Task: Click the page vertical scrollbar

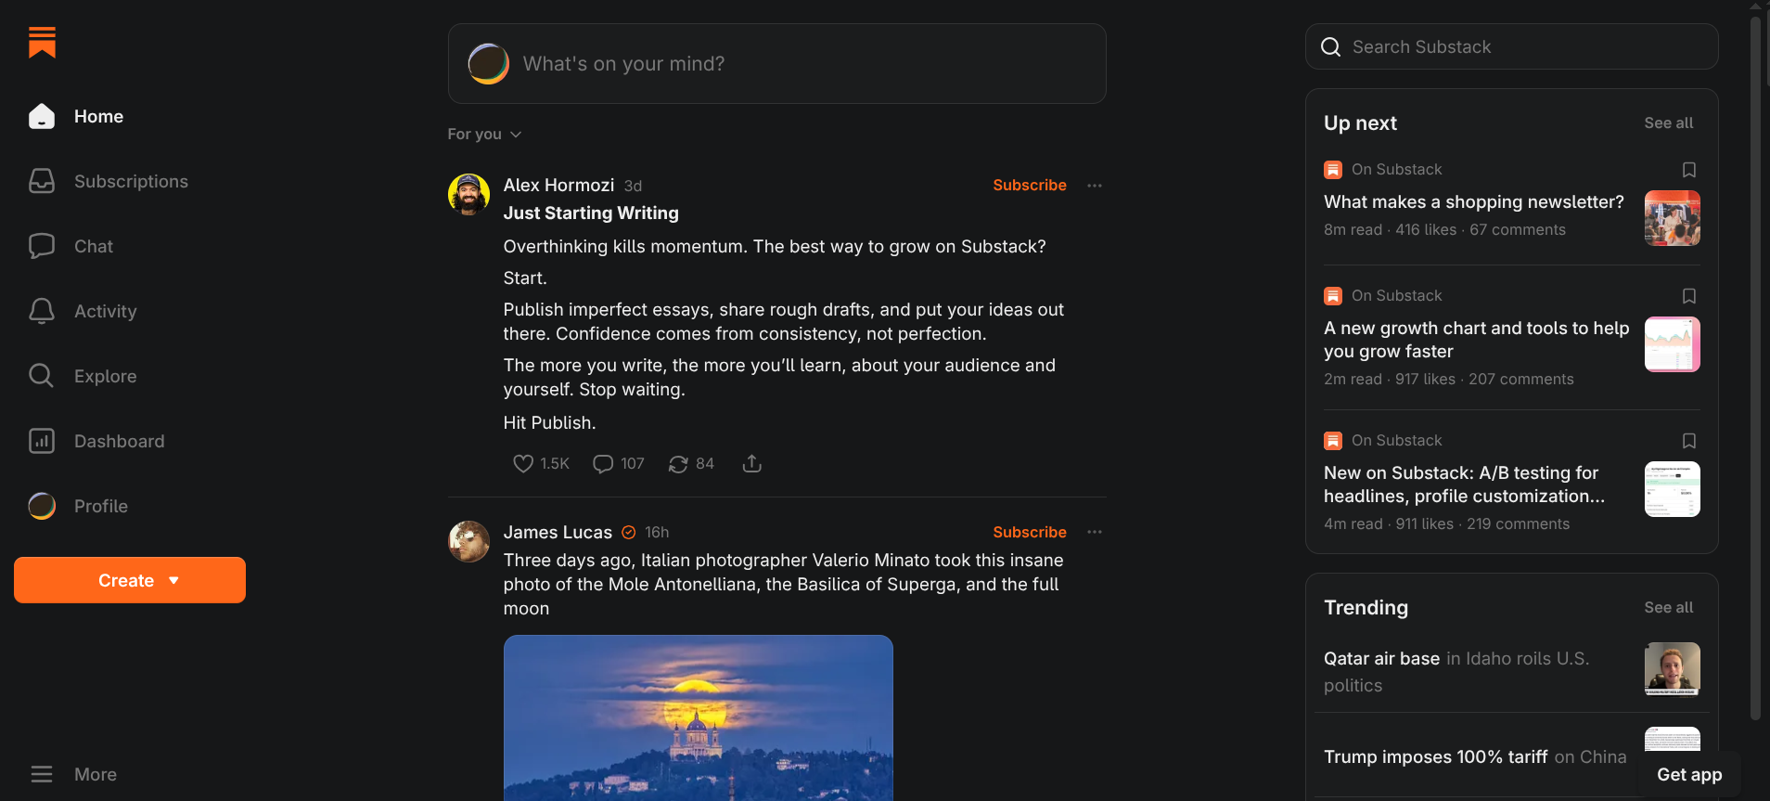Action: click(x=1755, y=371)
